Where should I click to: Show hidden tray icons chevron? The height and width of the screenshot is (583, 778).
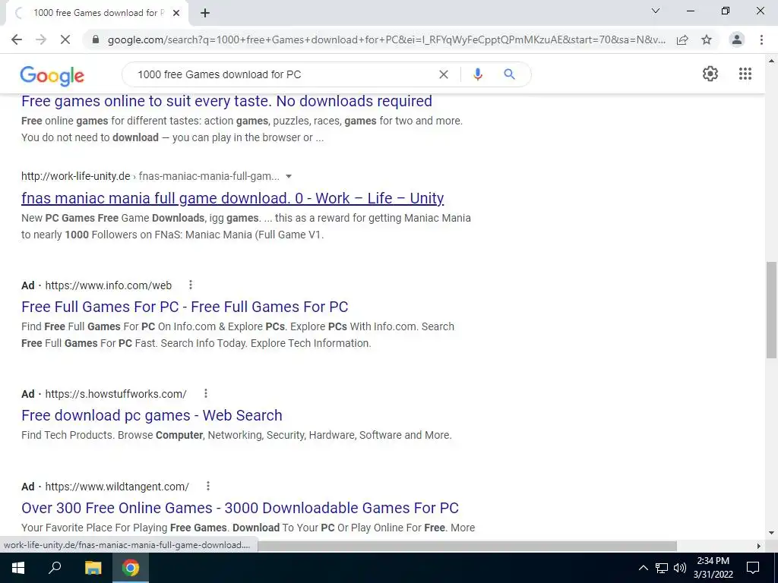643,568
